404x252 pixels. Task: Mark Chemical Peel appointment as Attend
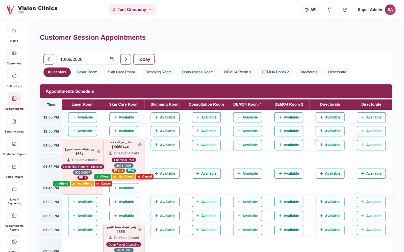(x=103, y=177)
